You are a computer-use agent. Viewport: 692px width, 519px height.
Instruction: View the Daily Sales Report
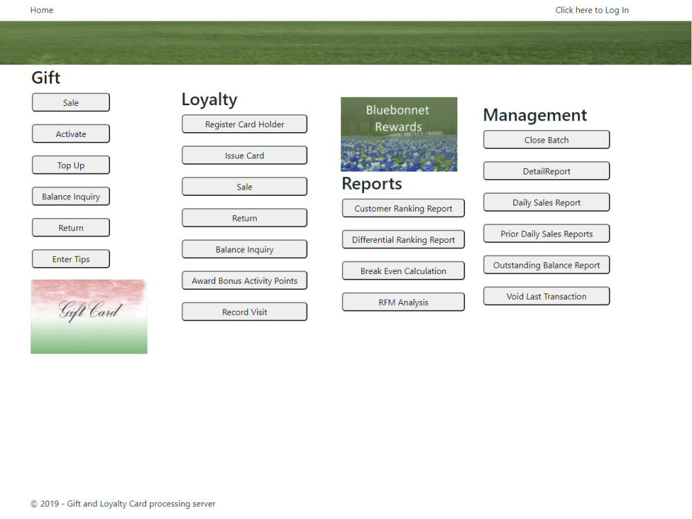pyautogui.click(x=547, y=203)
